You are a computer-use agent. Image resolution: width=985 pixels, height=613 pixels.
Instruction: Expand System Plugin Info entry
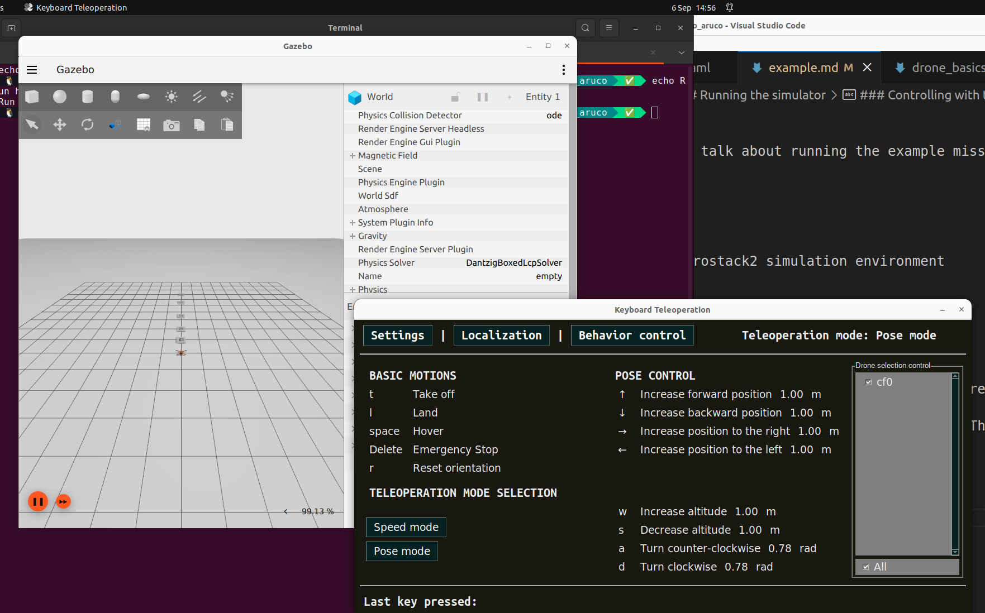coord(353,223)
